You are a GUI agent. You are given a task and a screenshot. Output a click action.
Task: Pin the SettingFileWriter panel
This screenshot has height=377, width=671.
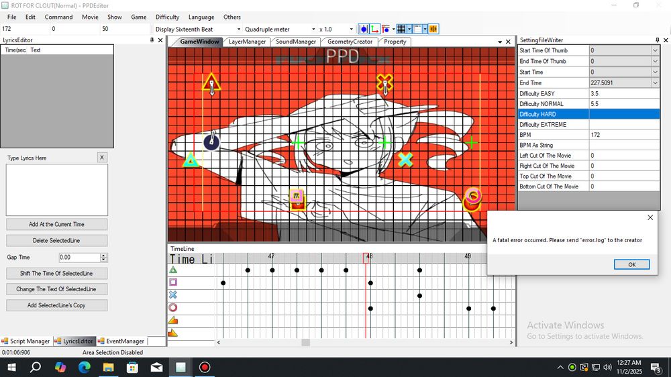[658, 40]
